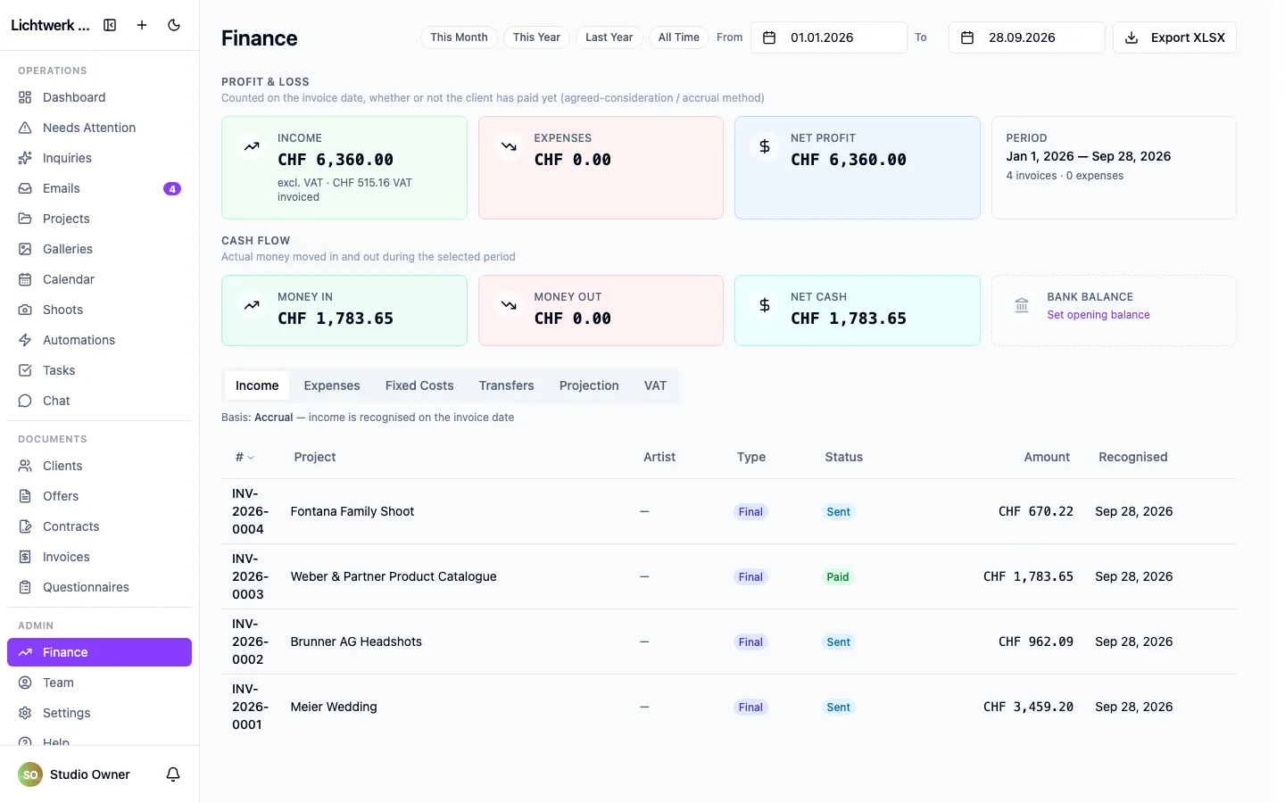Open the From date picker field

pyautogui.click(x=829, y=37)
